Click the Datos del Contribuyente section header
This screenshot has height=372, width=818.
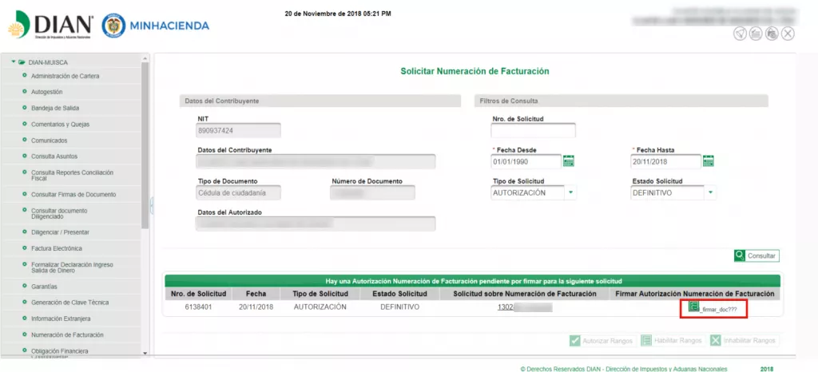tap(320, 101)
